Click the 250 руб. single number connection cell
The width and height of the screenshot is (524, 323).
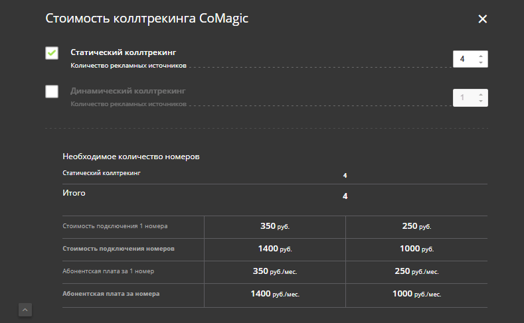(x=416, y=226)
